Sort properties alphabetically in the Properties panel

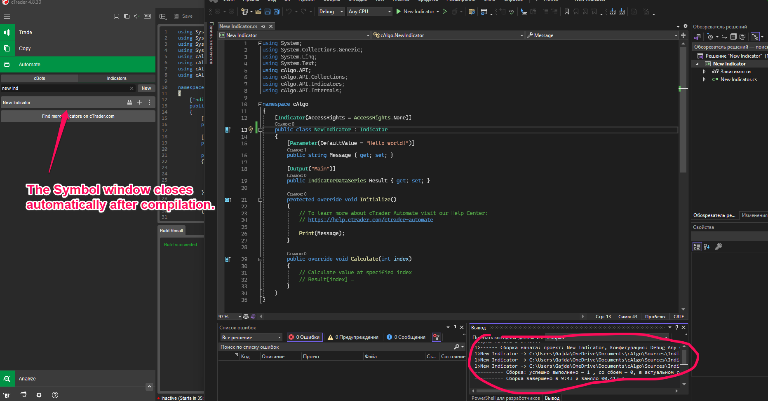(x=707, y=247)
